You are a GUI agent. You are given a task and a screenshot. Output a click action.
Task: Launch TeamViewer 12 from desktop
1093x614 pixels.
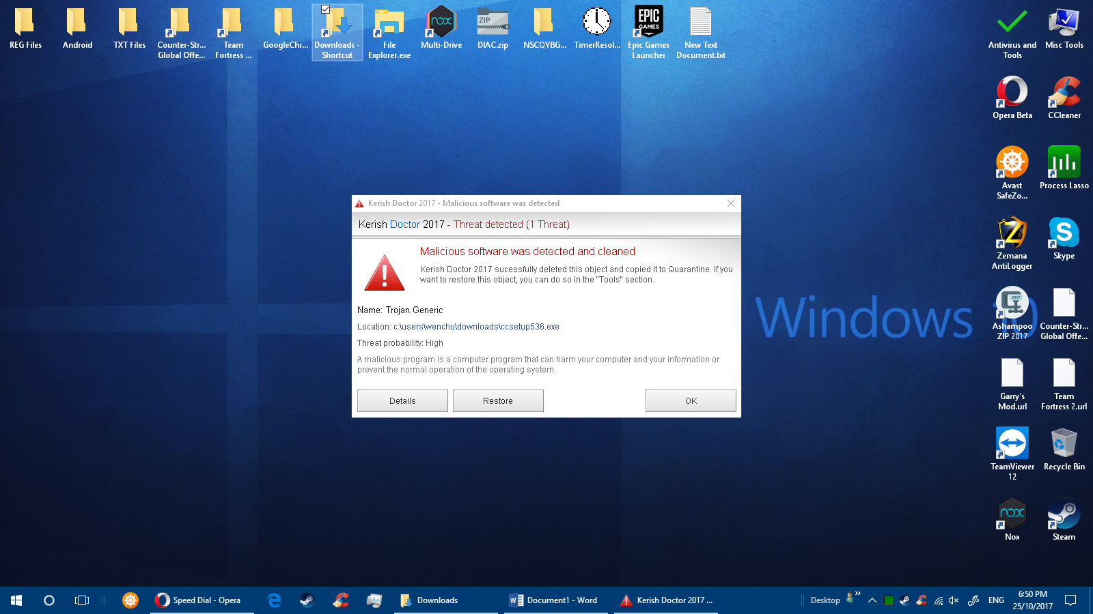coord(1012,454)
